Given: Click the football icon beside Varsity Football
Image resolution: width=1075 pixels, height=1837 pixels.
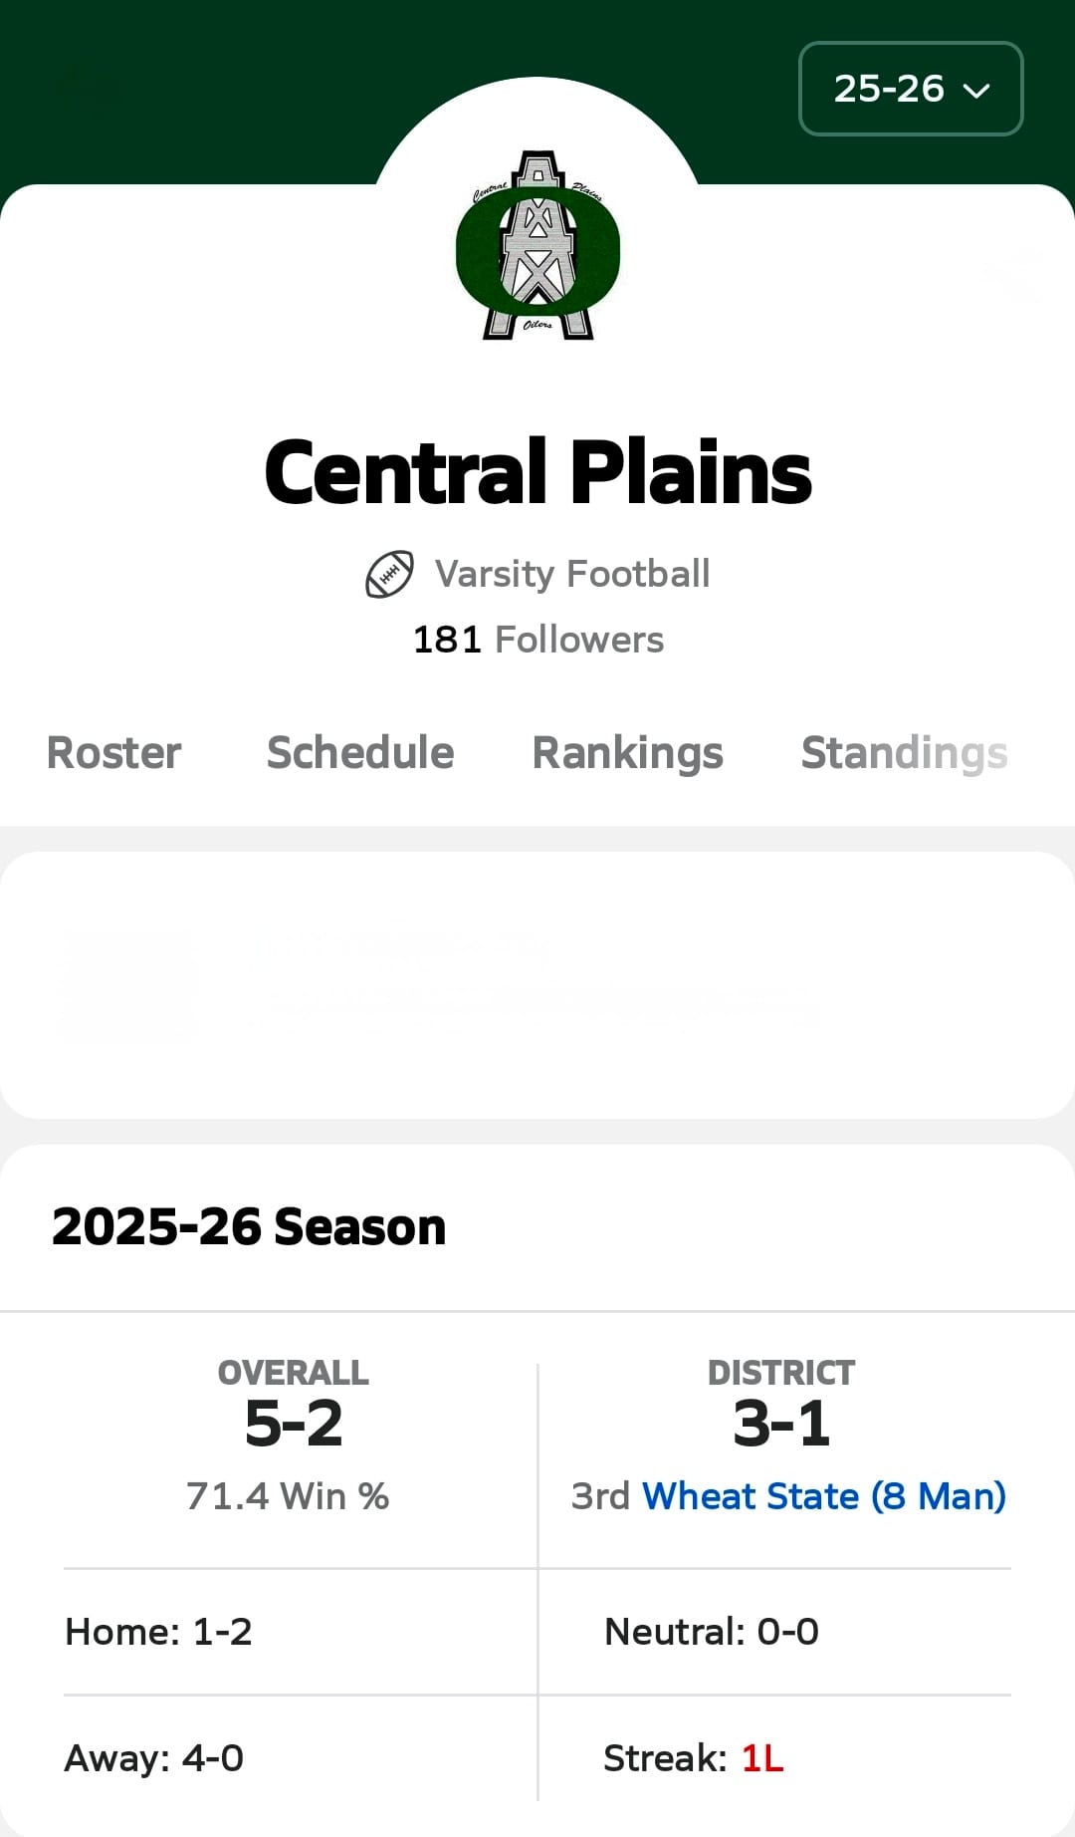Looking at the screenshot, I should click(389, 575).
